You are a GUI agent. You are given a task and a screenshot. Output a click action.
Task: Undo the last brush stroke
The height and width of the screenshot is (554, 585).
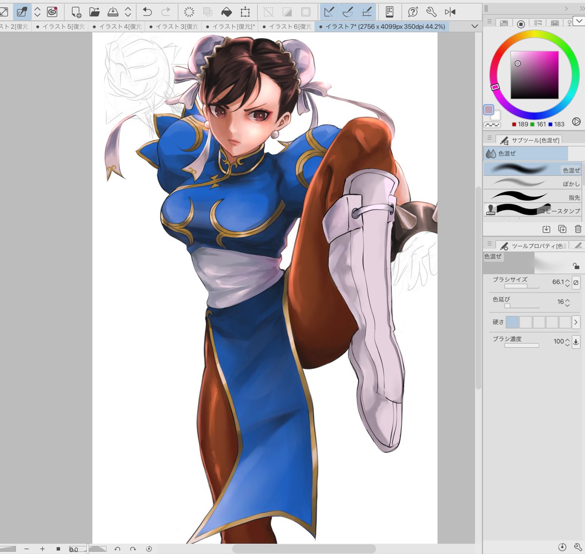click(x=147, y=12)
